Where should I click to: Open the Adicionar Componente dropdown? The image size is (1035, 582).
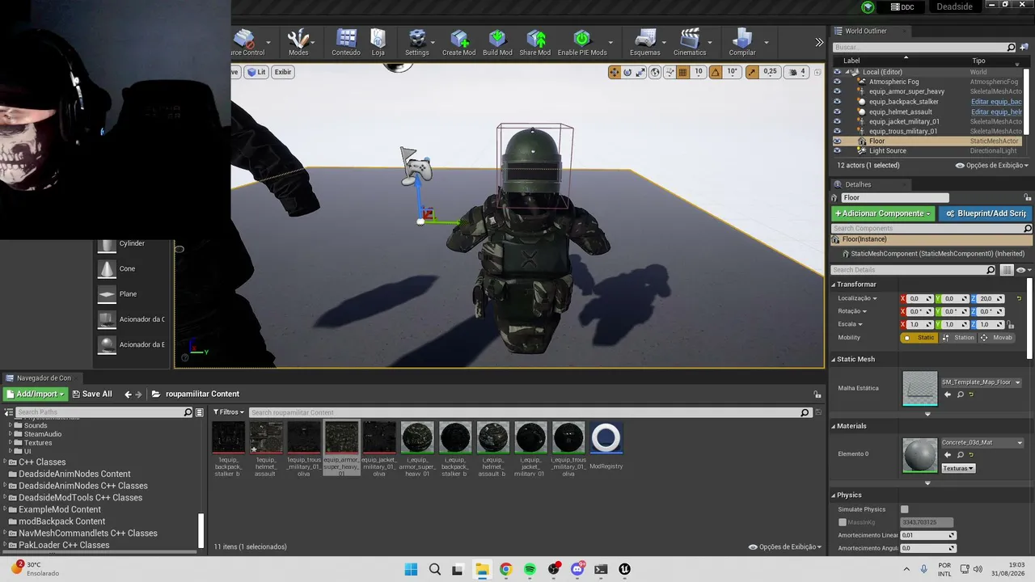click(x=883, y=213)
